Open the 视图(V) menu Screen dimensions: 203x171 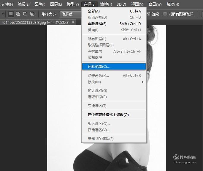click(137, 4)
